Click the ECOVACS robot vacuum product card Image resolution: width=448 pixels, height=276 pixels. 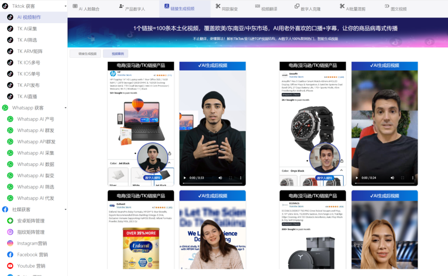313,230
